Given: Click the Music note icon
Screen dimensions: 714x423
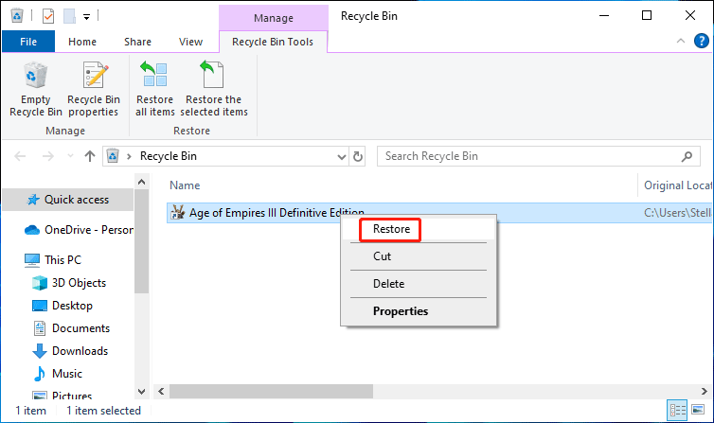Looking at the screenshot, I should coord(40,374).
